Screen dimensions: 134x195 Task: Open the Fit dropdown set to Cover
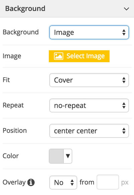click(89, 80)
